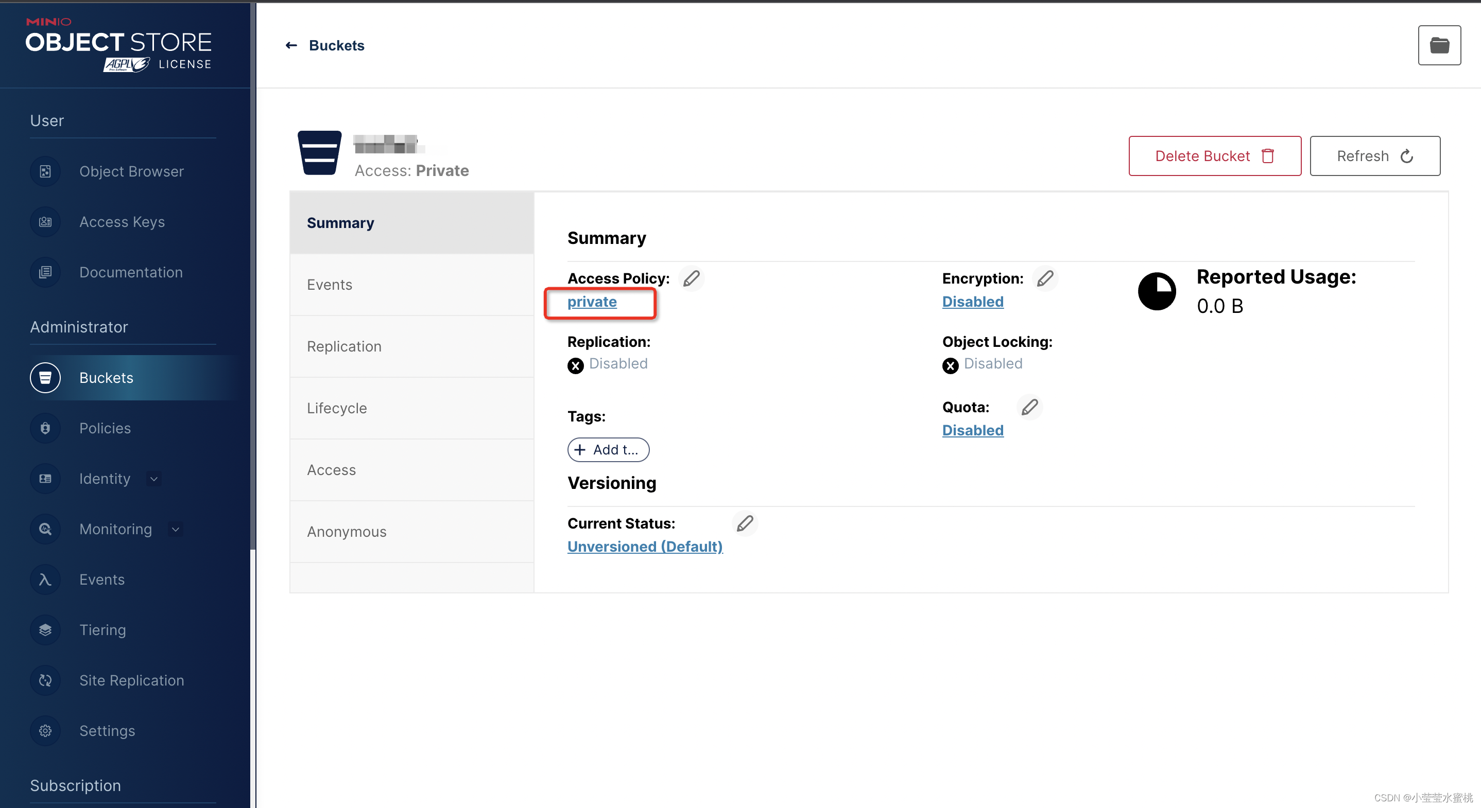Navigate to Site Replication settings
Viewport: 1481px width, 808px height.
(x=131, y=680)
